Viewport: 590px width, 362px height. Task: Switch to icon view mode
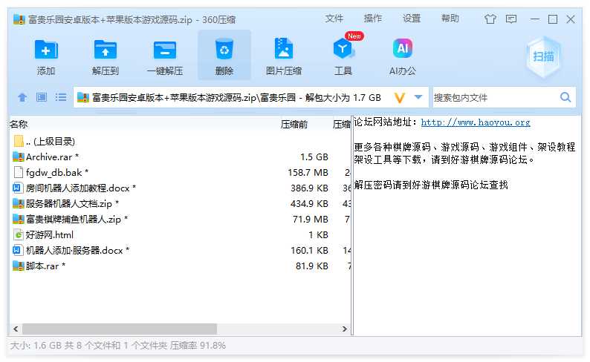point(42,97)
